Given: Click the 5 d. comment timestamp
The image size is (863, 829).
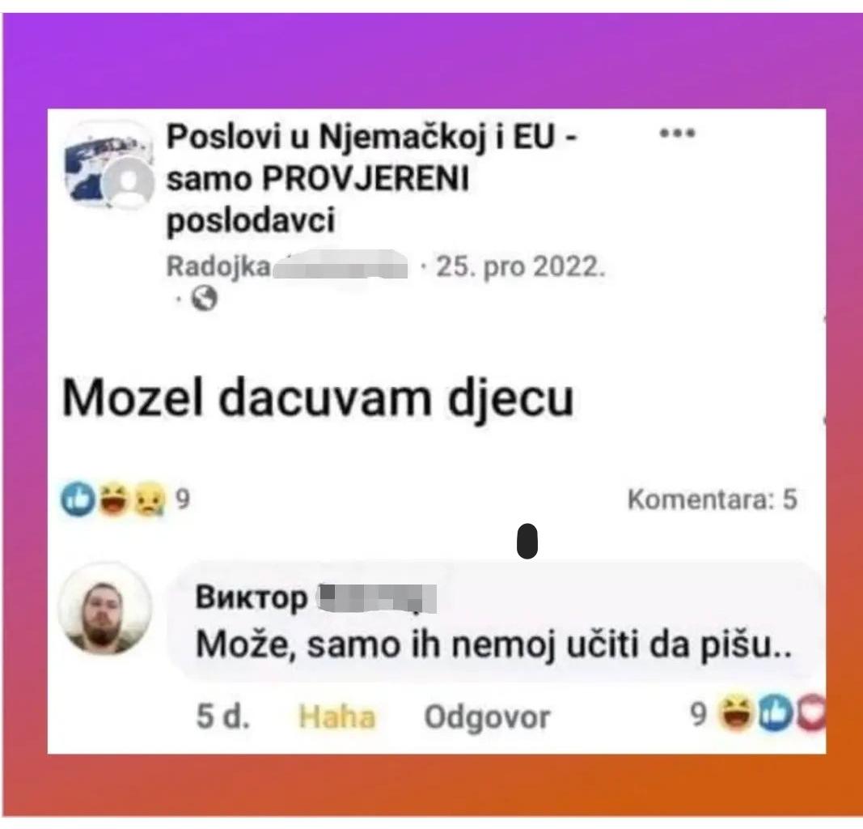Looking at the screenshot, I should [223, 716].
